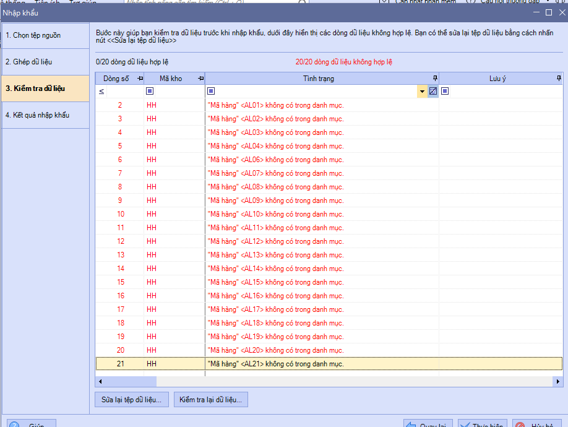Open Lưu ý filter condition selector
Screen dimensions: 568x427
click(x=445, y=92)
